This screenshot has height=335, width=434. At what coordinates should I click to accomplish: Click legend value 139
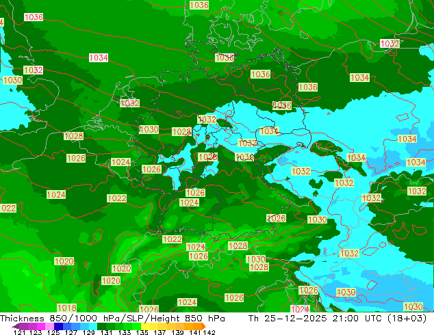[177, 332]
